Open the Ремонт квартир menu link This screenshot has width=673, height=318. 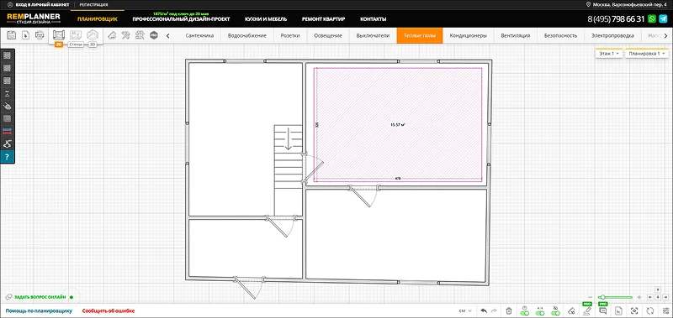click(323, 19)
